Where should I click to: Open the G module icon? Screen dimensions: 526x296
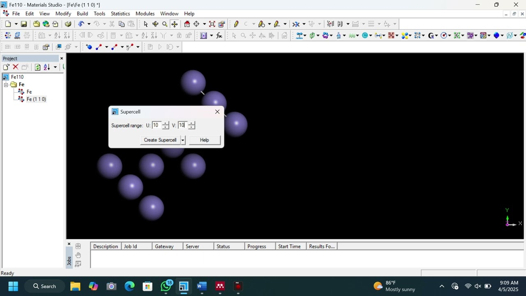[431, 36]
